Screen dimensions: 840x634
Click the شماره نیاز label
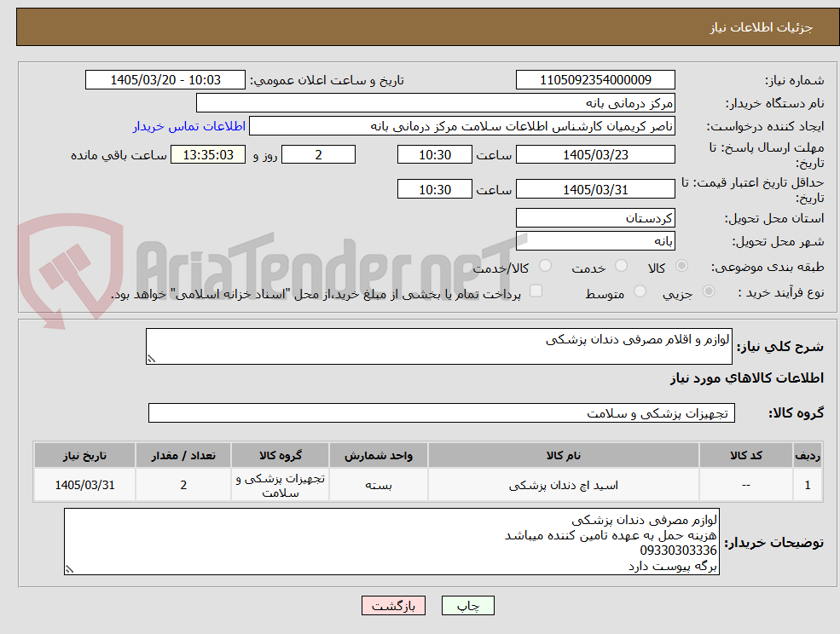(795, 81)
